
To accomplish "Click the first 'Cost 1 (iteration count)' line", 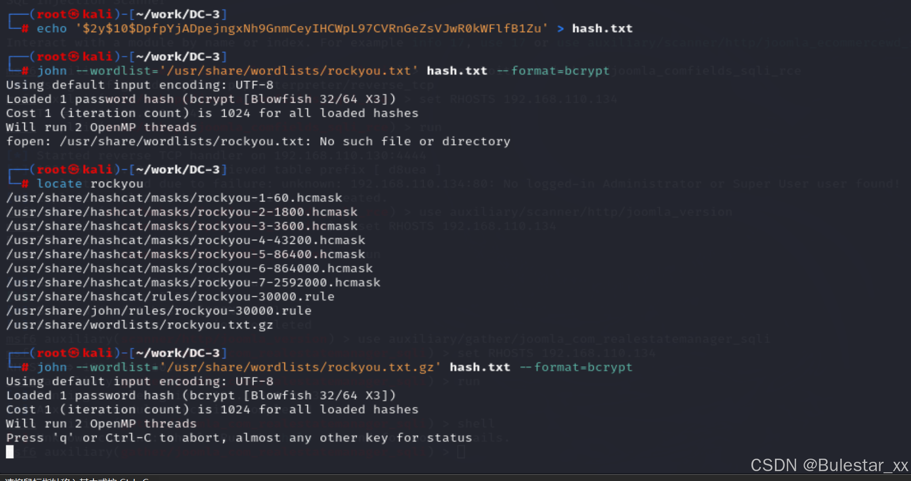I will click(x=212, y=113).
